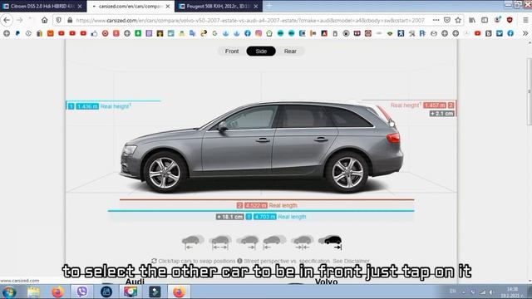Open the Google bookmark
The image size is (532, 299).
point(214,33)
